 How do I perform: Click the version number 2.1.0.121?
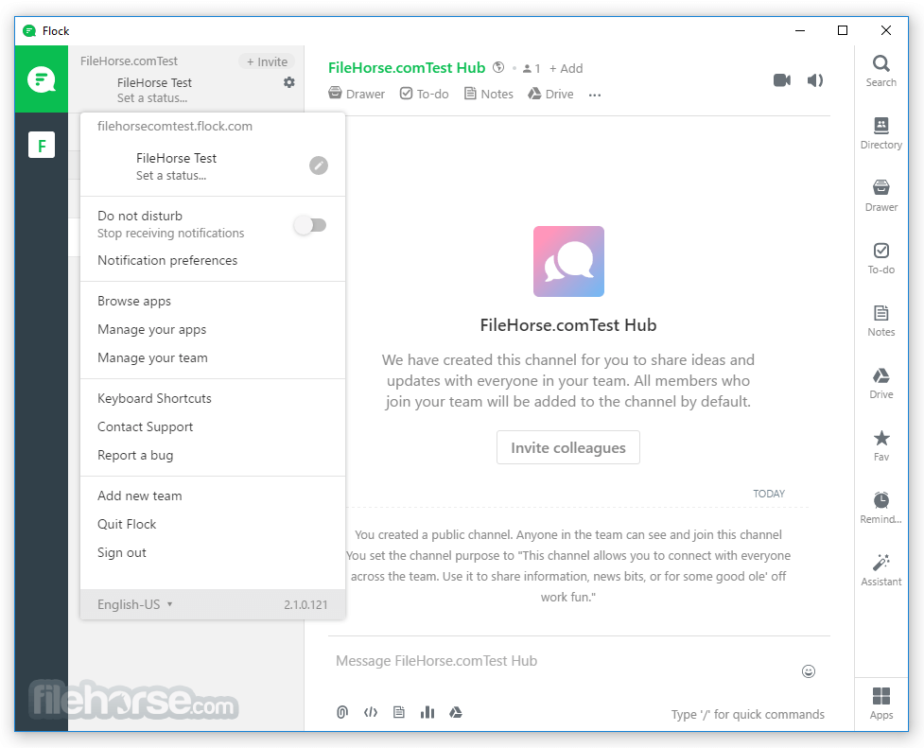click(305, 605)
